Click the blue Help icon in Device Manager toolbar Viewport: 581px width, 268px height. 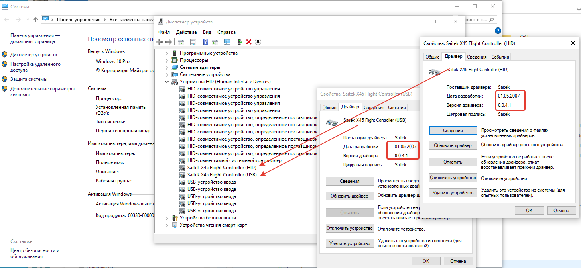click(x=206, y=42)
